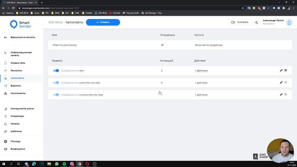The width and height of the screenshot is (297, 167).
Task: Click the browser reload button
Action: [x=13, y=8]
